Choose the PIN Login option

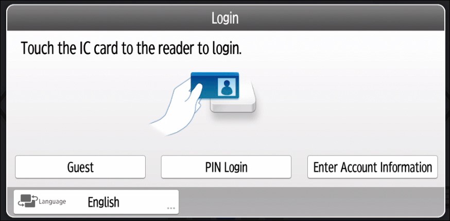click(x=226, y=167)
